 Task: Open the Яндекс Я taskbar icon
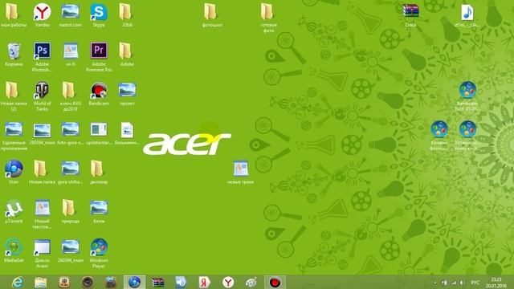click(x=205, y=283)
